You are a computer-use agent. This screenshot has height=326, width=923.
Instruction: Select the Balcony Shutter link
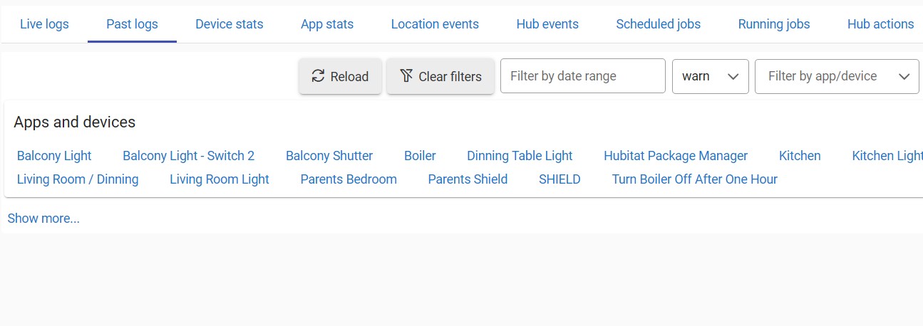point(329,156)
